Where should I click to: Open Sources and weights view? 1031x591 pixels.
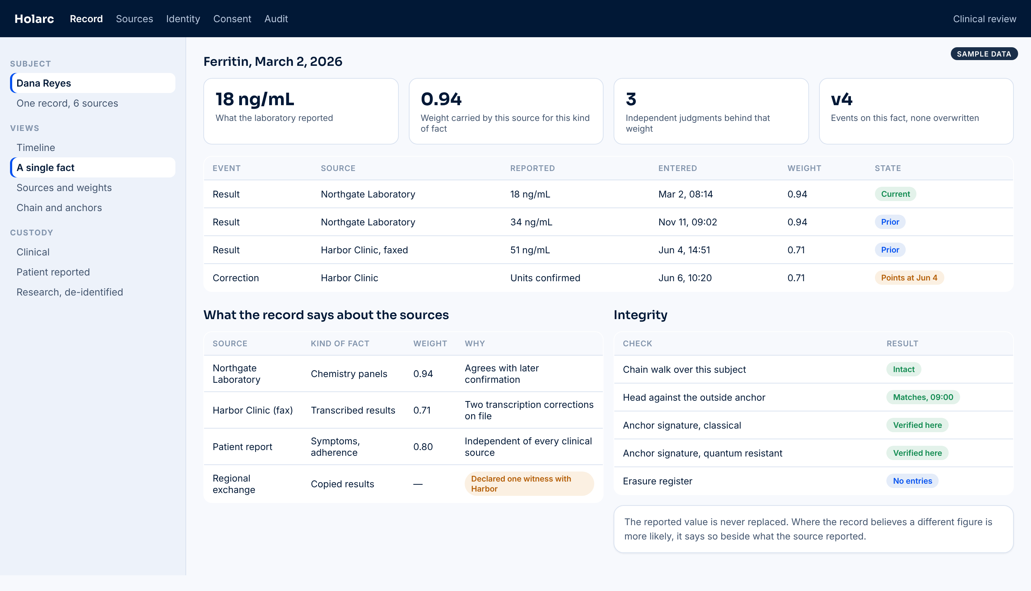point(93,187)
